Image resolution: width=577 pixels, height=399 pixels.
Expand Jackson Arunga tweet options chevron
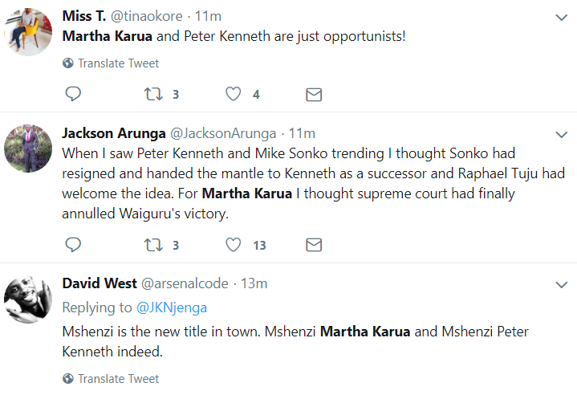(562, 133)
